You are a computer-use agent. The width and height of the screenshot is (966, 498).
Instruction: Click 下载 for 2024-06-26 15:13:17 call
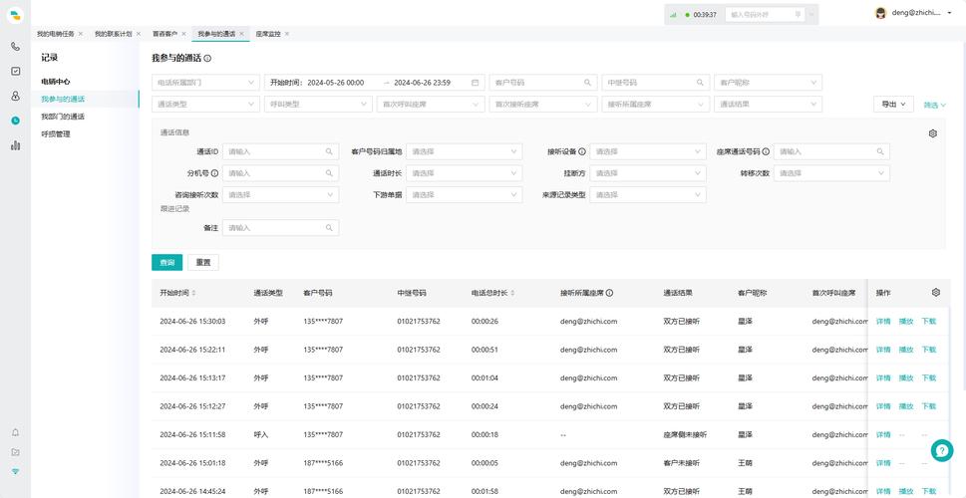pyautogui.click(x=928, y=377)
